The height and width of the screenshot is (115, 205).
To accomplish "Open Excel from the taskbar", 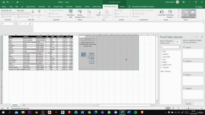I will 122,112.
